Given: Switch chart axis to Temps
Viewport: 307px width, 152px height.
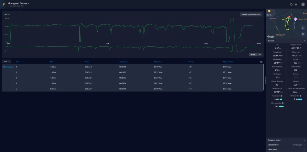Looking at the screenshot, I should (253, 54).
